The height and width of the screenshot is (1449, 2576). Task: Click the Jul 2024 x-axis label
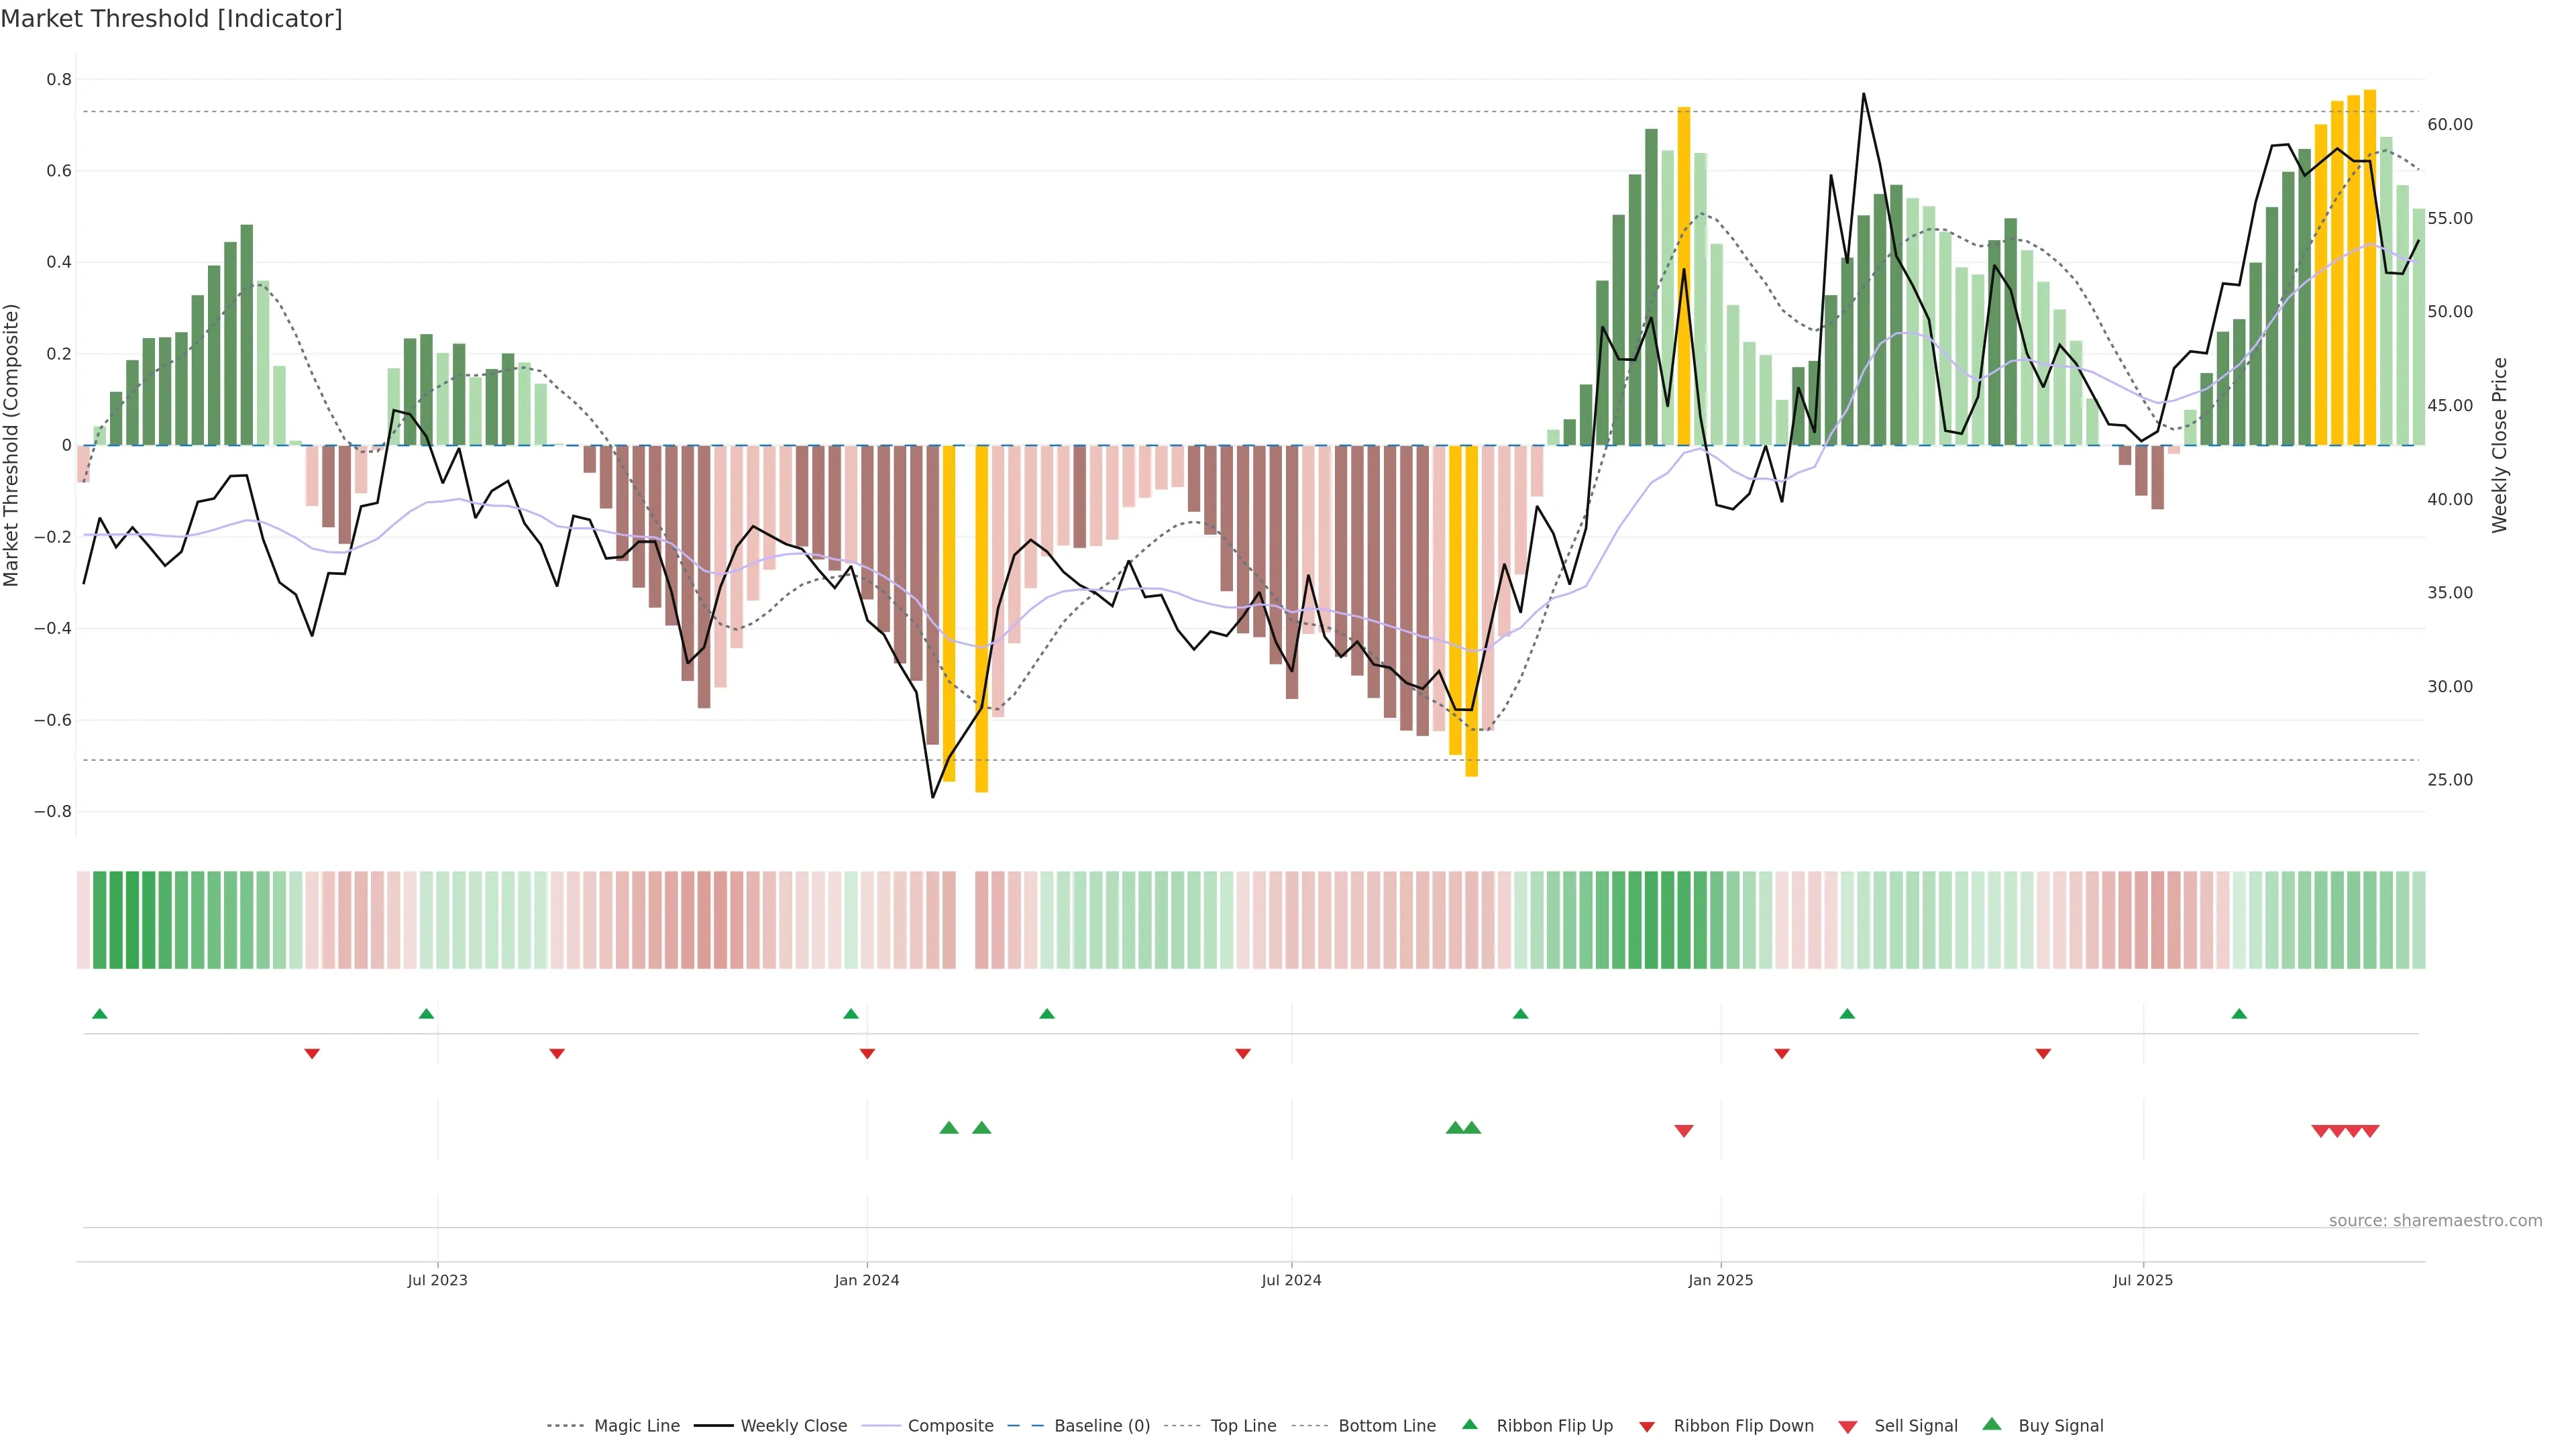pyautogui.click(x=1291, y=1280)
